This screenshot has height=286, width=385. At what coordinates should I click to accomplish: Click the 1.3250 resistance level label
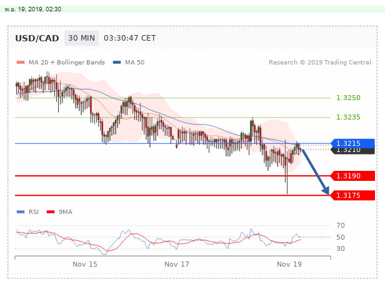click(348, 98)
